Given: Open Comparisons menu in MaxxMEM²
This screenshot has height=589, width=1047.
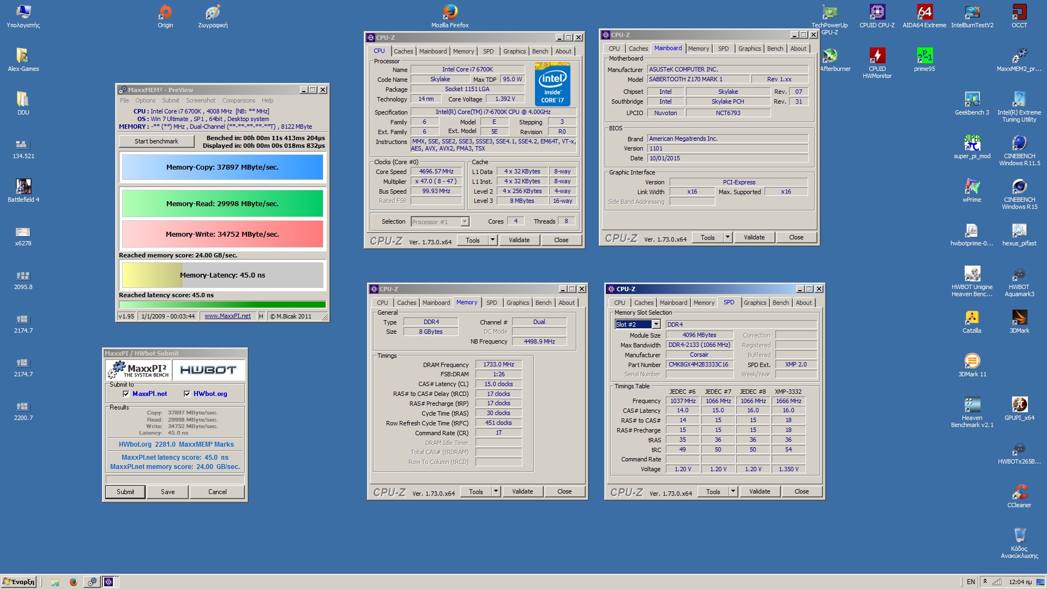Looking at the screenshot, I should point(238,100).
